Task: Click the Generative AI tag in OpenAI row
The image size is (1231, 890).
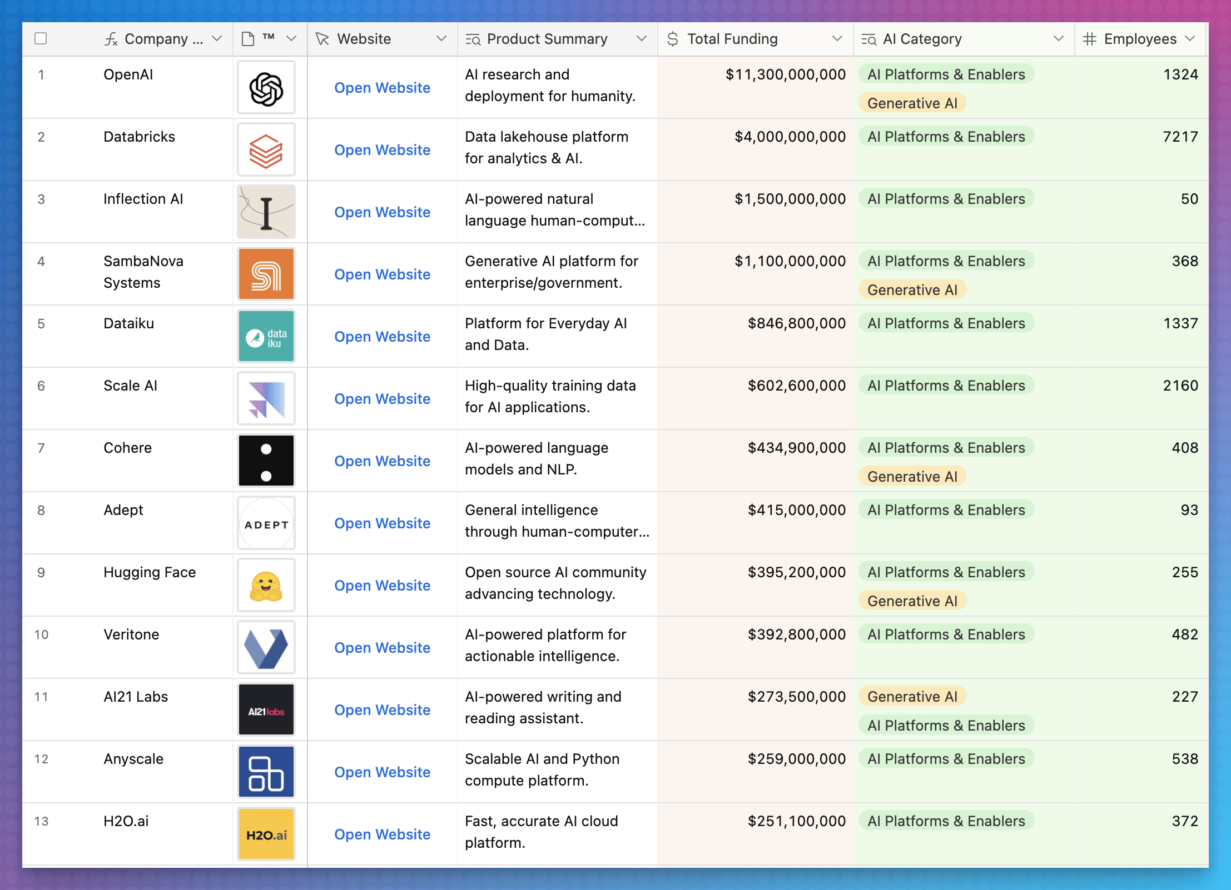Action: pyautogui.click(x=912, y=103)
